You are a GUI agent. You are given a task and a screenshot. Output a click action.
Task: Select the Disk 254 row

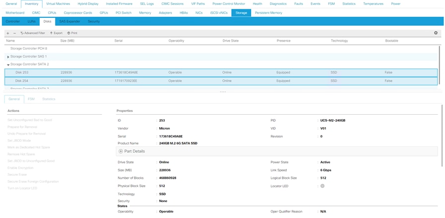click(x=221, y=81)
